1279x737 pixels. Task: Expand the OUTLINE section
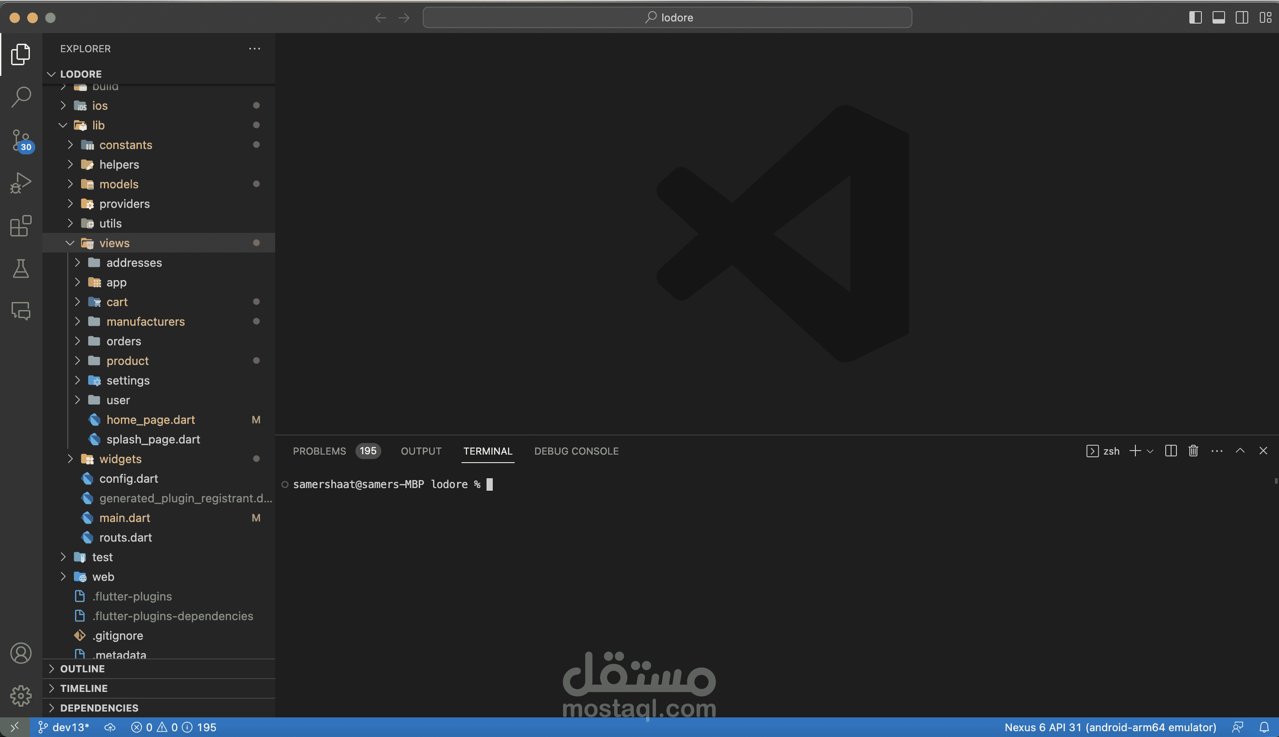pyautogui.click(x=159, y=669)
